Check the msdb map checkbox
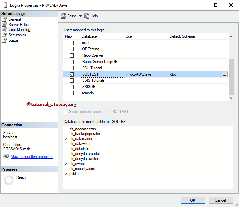This screenshot has height=207, width=239. (x=72, y=43)
